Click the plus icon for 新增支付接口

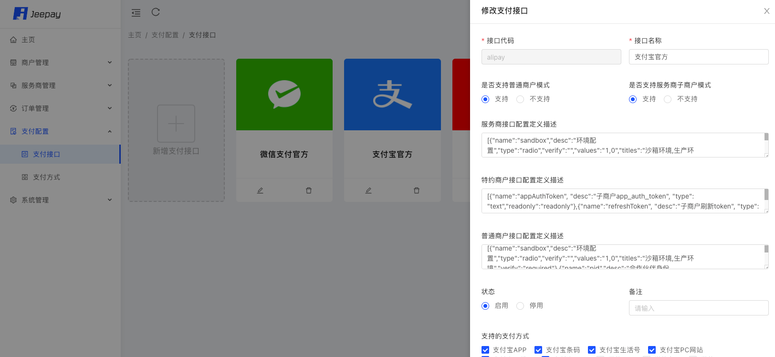[x=176, y=124]
